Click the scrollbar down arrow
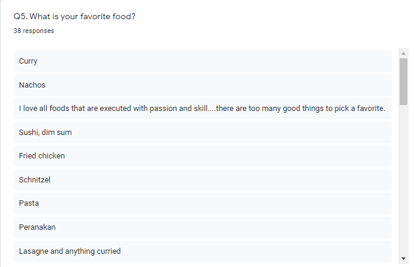 (x=403, y=258)
